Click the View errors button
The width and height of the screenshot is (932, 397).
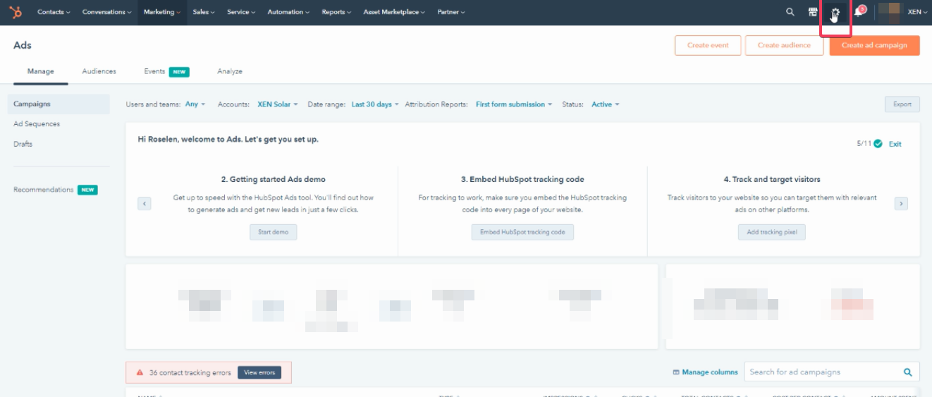pyautogui.click(x=259, y=372)
